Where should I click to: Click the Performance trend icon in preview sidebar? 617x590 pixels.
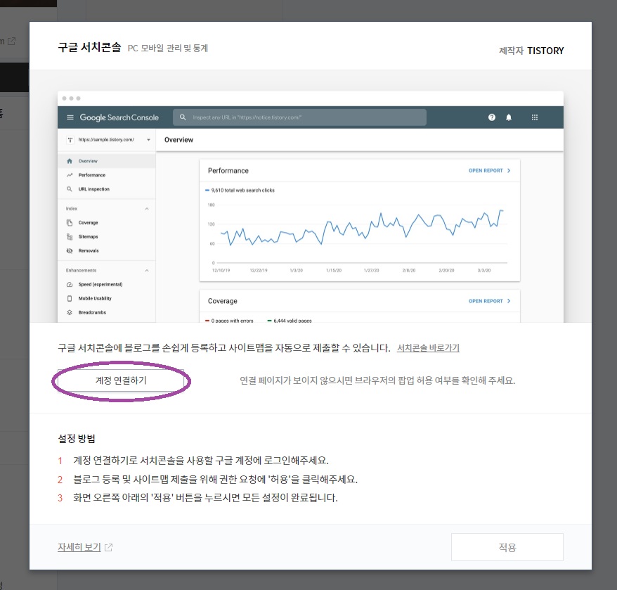(x=70, y=175)
